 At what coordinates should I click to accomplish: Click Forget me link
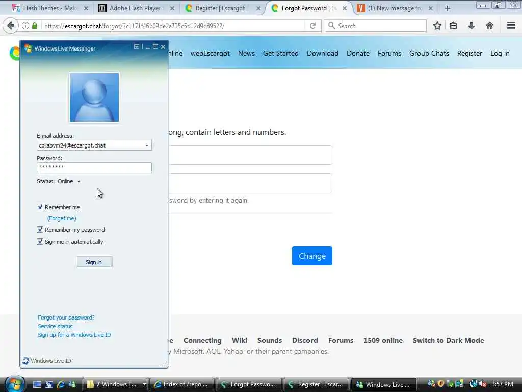(x=62, y=218)
